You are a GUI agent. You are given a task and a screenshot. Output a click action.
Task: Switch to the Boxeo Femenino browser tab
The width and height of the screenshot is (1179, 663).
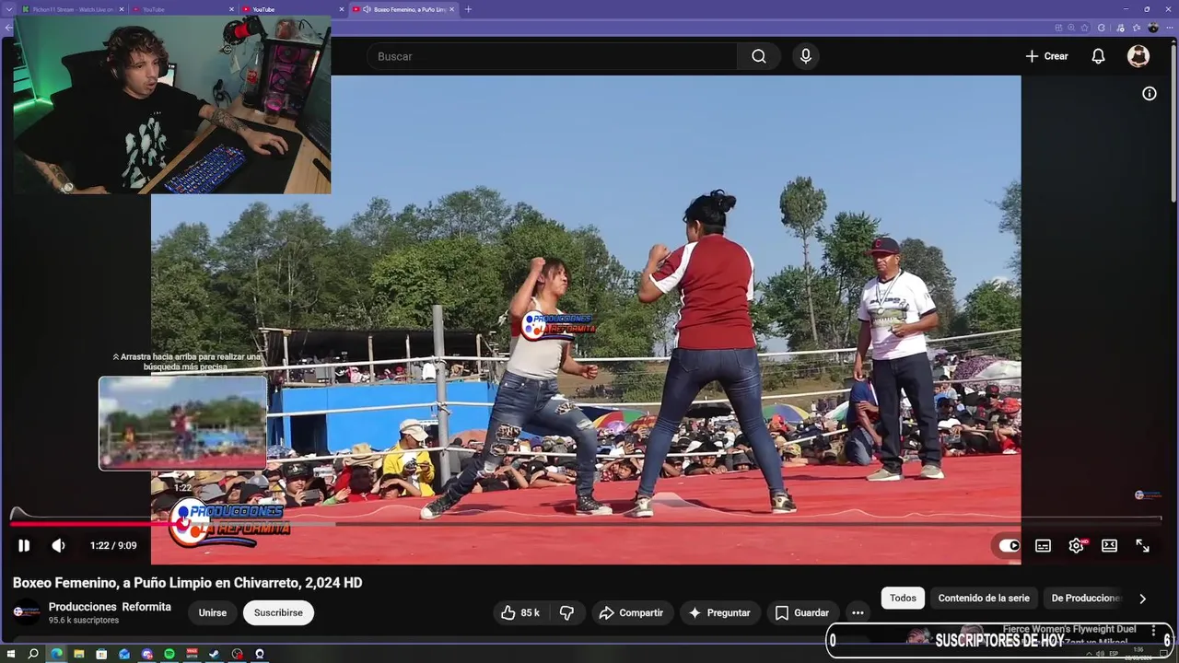point(403,9)
